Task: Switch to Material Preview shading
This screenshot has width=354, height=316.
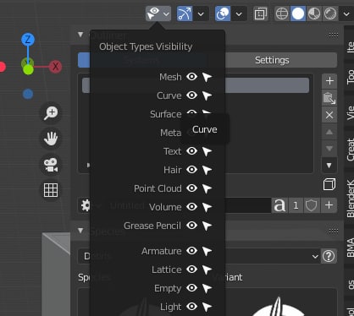Action: 314,14
